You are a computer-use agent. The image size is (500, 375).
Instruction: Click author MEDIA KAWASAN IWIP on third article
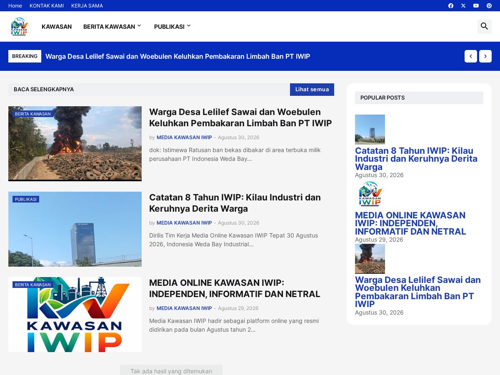tap(184, 308)
